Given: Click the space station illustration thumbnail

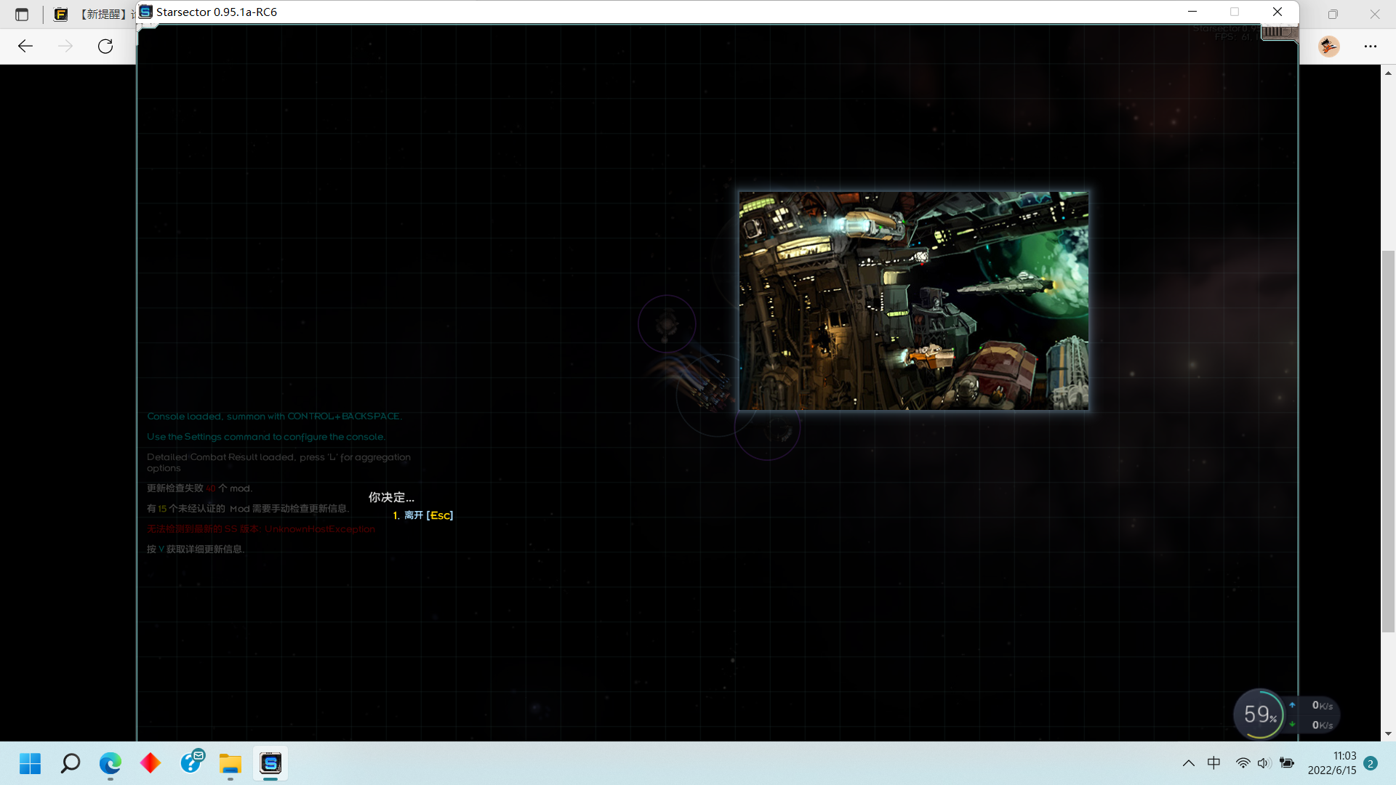Looking at the screenshot, I should pos(913,301).
